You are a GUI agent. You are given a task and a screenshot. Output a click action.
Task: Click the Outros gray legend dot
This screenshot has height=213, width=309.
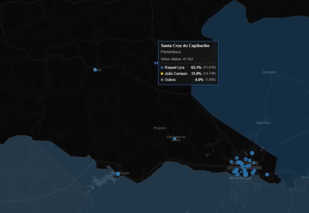point(162,80)
